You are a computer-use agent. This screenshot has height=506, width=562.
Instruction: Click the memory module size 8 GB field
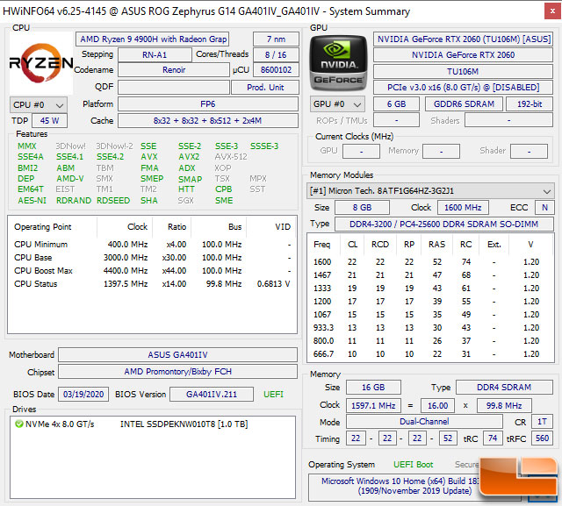(x=362, y=208)
